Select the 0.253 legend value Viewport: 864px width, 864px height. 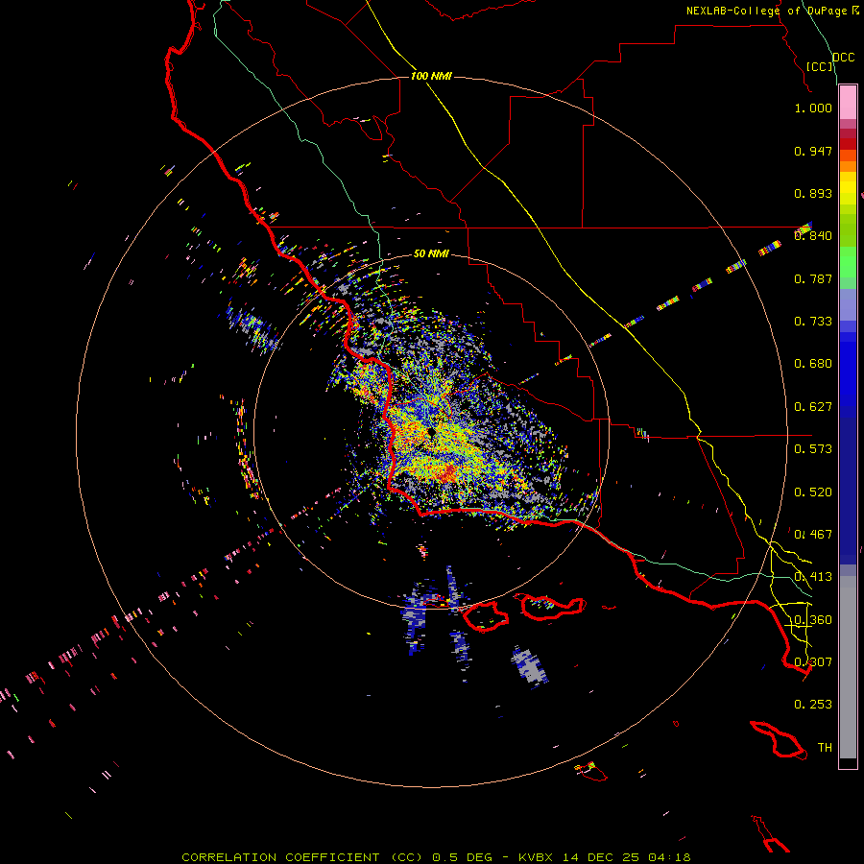tap(813, 705)
